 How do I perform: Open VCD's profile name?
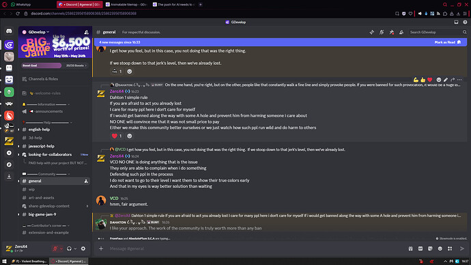[114, 198]
